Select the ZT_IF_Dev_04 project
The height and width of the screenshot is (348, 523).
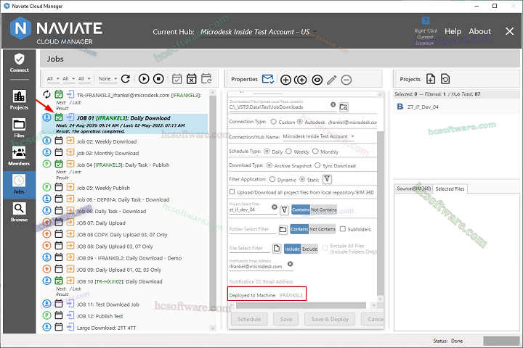click(423, 107)
